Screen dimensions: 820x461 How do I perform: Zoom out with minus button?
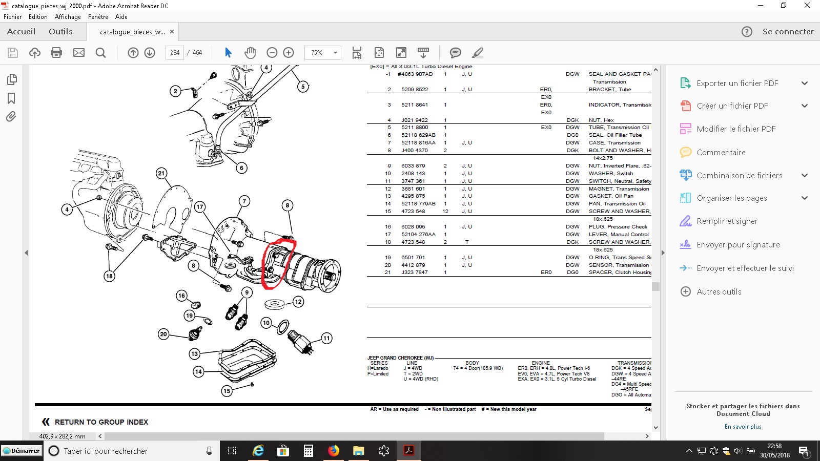[x=272, y=52]
